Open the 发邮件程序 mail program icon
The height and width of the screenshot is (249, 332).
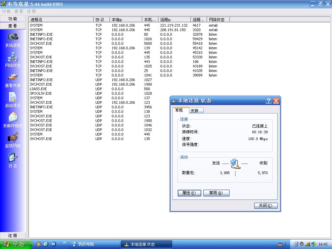coord(13,117)
